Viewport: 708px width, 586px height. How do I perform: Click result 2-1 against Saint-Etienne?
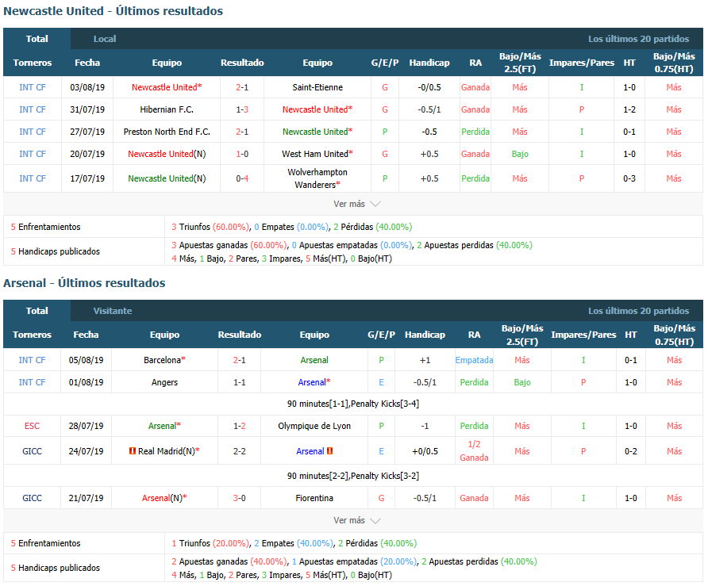242,87
